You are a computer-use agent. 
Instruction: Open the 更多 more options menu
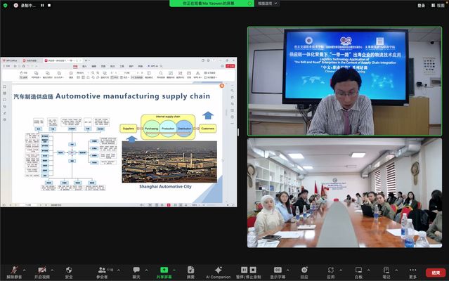pyautogui.click(x=412, y=270)
